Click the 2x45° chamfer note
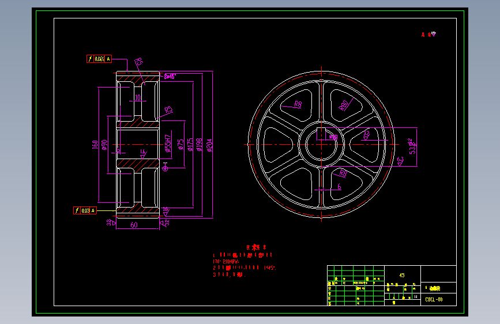This screenshot has height=324, width=500. (170, 76)
